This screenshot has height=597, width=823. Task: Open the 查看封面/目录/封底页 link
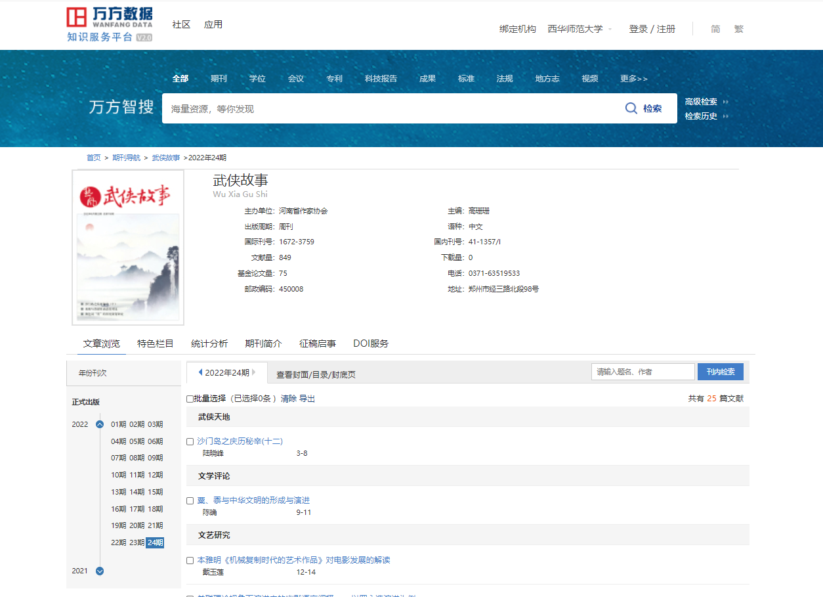[316, 374]
